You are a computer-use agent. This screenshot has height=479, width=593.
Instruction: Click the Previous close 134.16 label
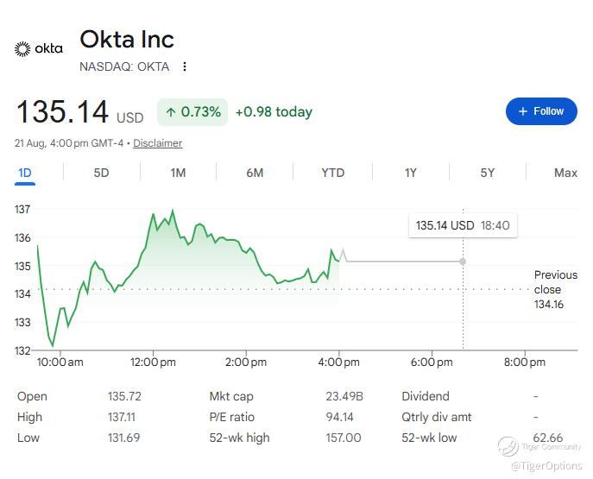(x=556, y=290)
